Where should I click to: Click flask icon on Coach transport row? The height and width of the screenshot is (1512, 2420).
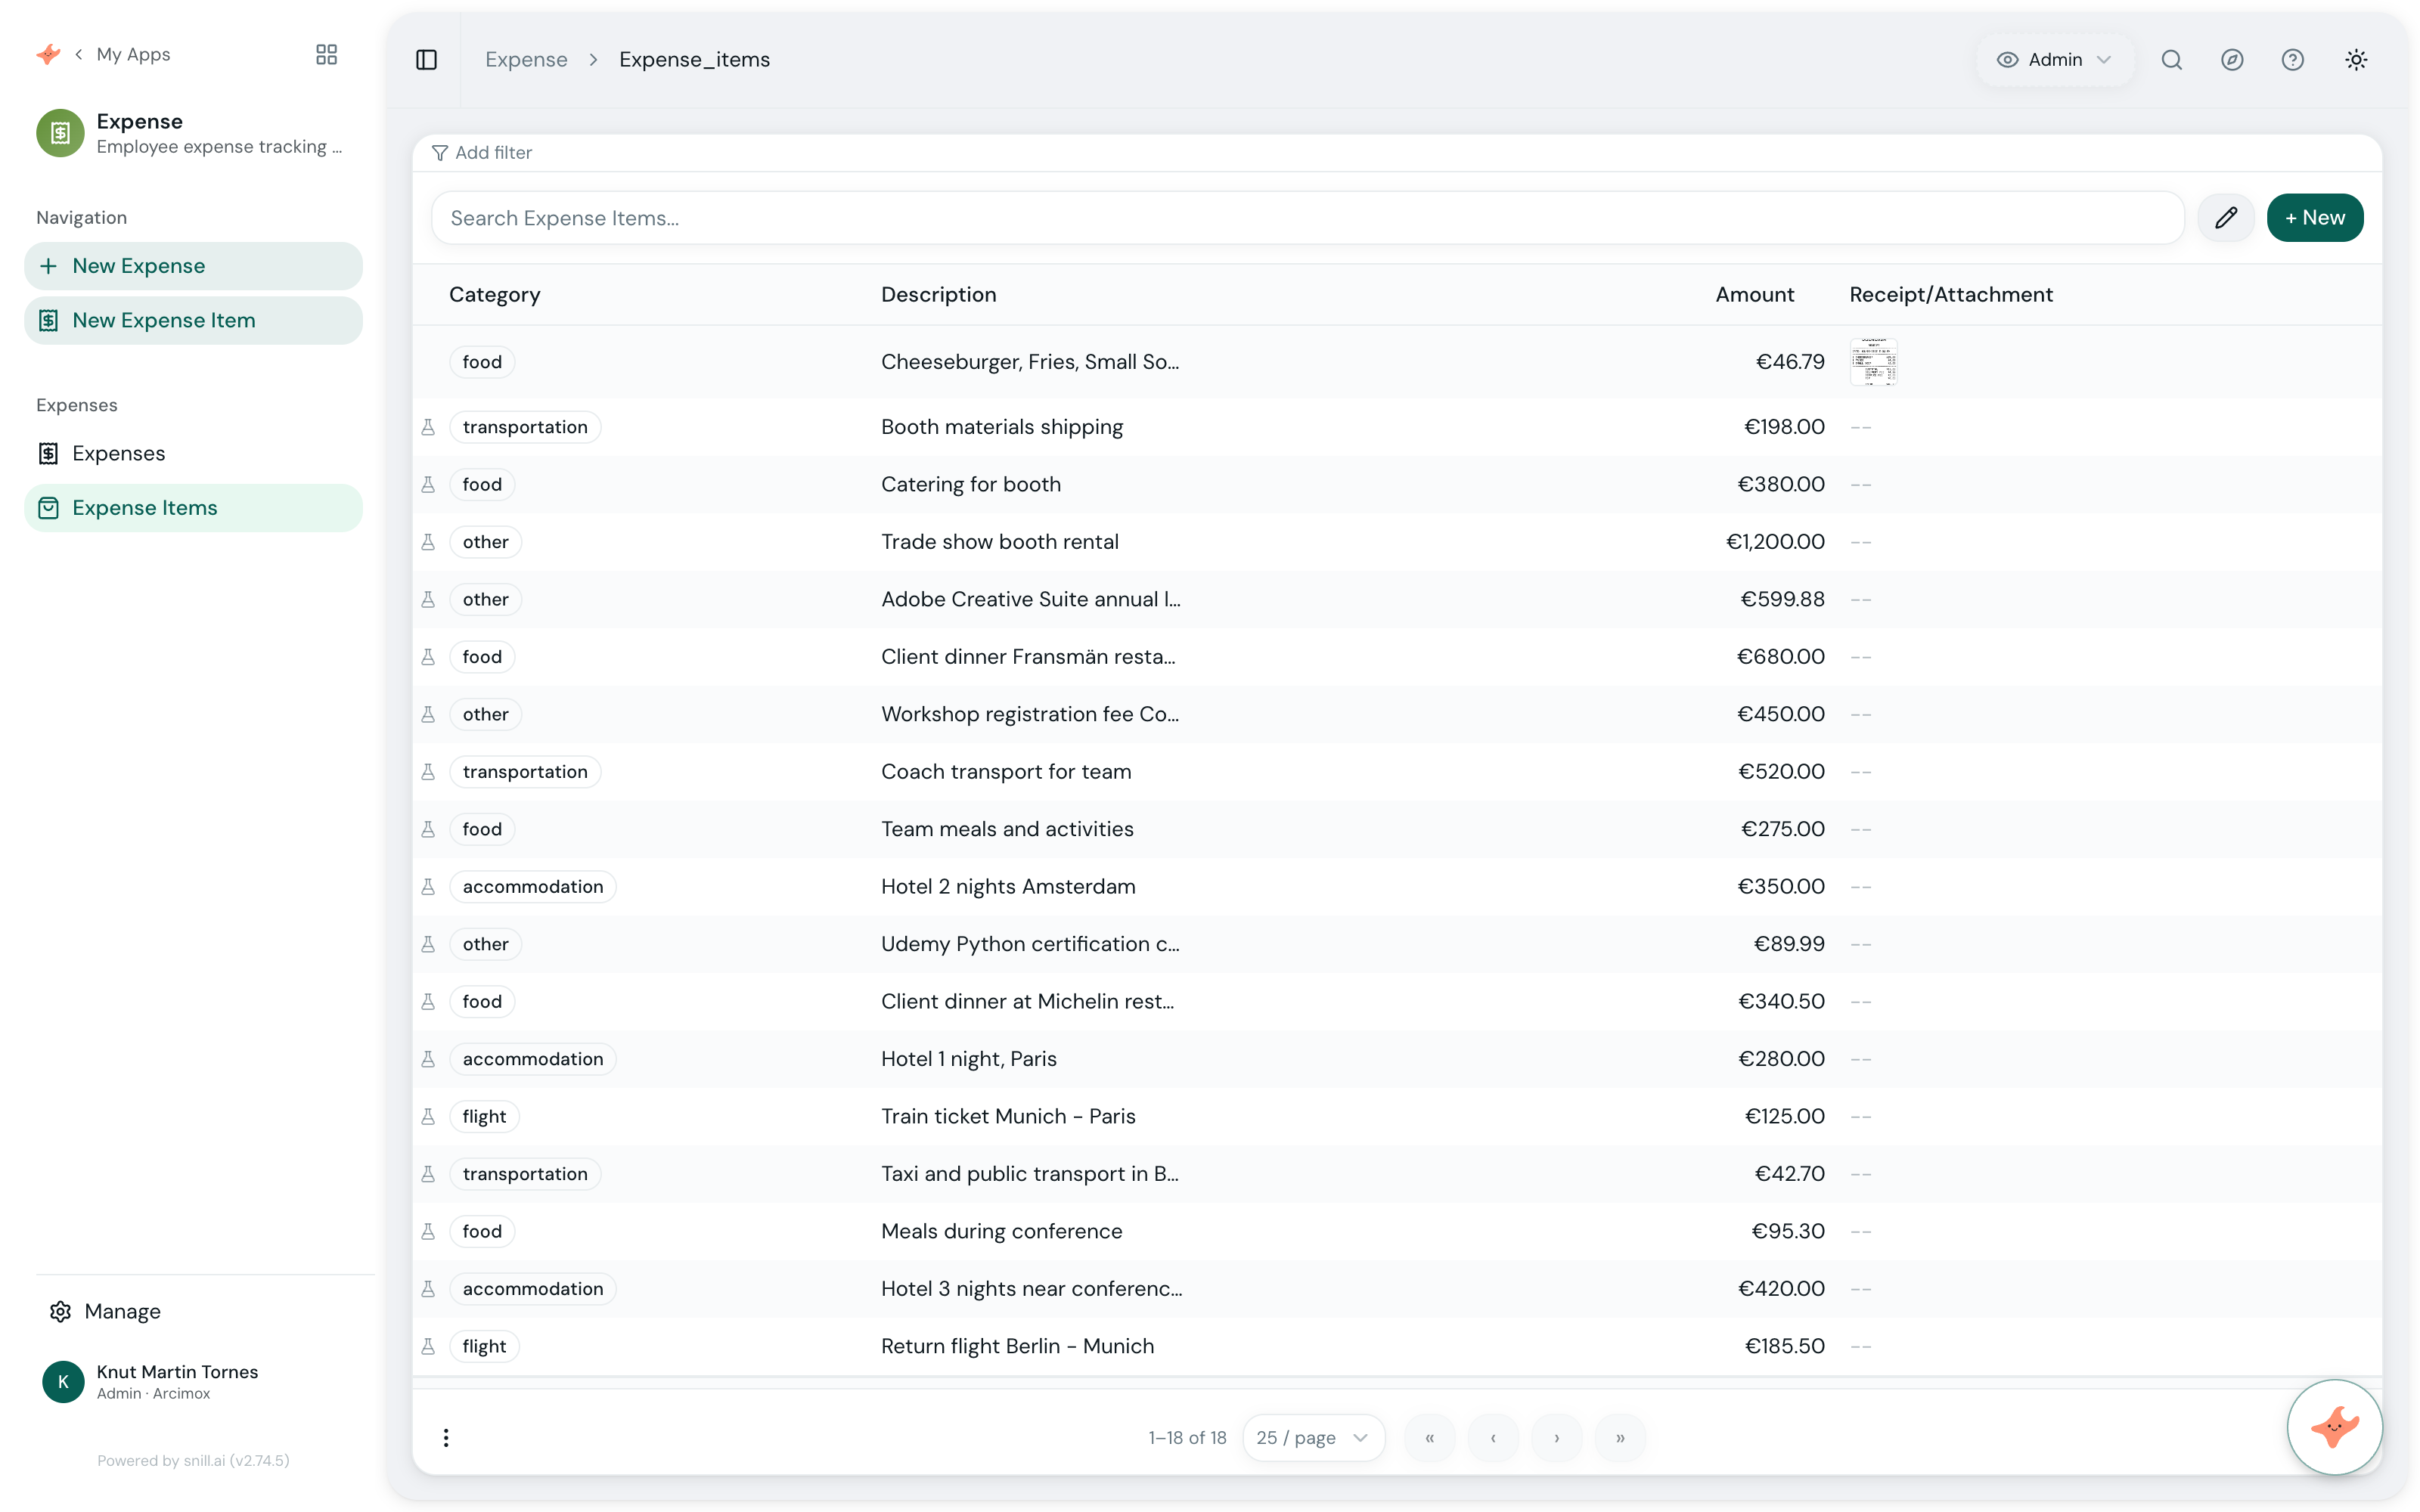click(x=428, y=772)
